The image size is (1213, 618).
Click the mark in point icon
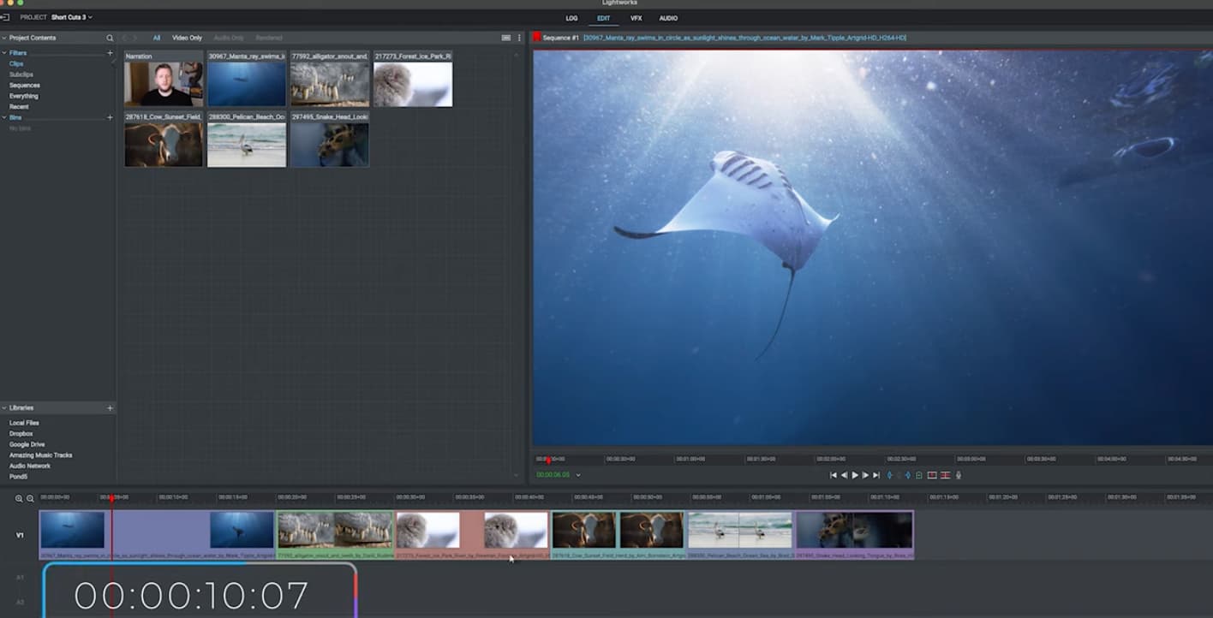pos(889,475)
